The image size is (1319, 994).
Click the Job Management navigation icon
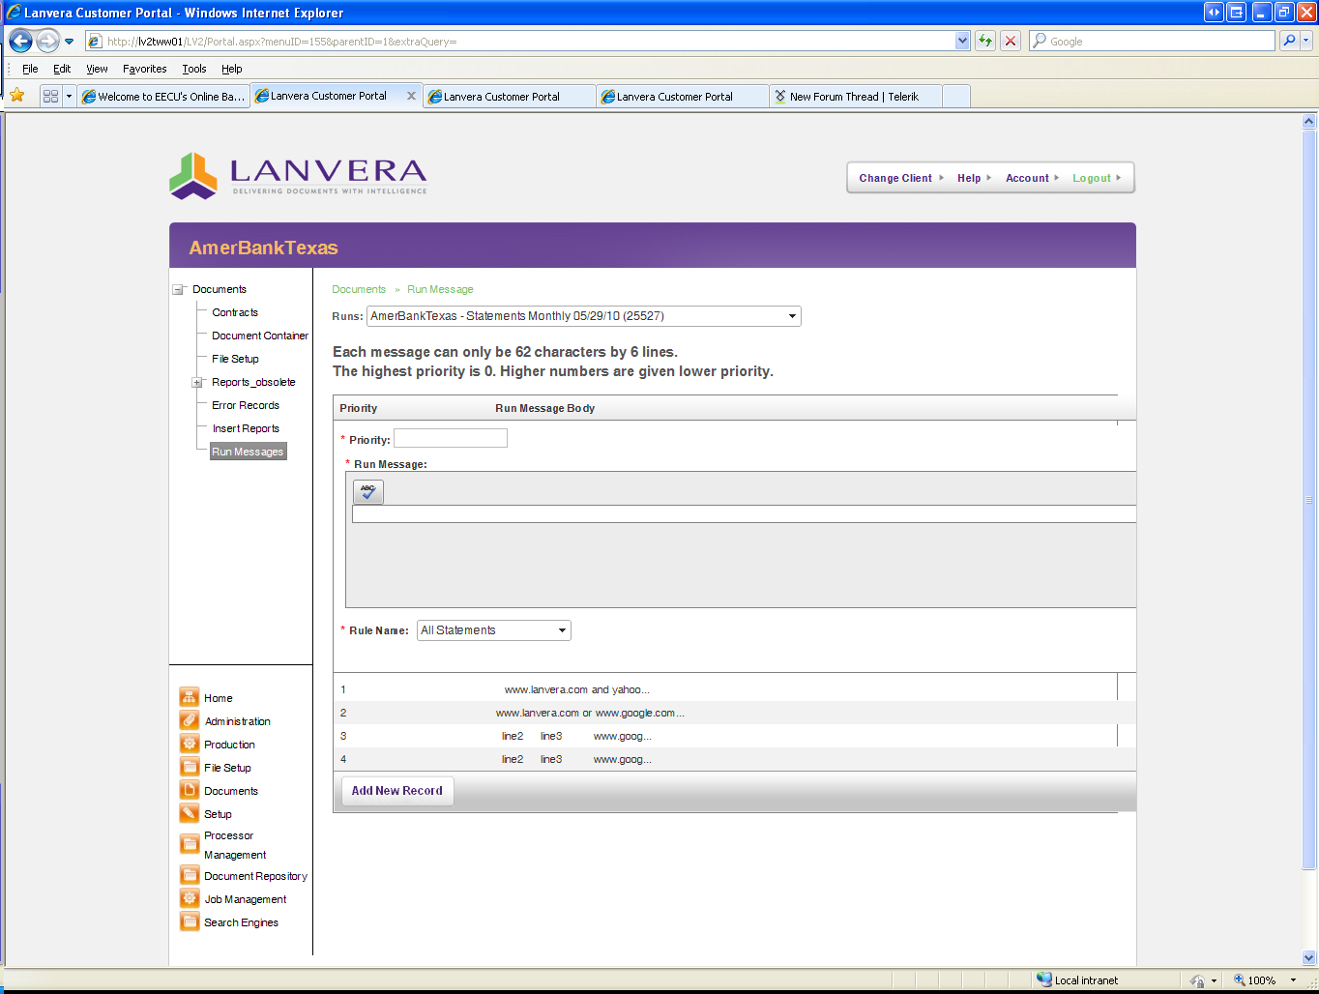pyautogui.click(x=190, y=898)
